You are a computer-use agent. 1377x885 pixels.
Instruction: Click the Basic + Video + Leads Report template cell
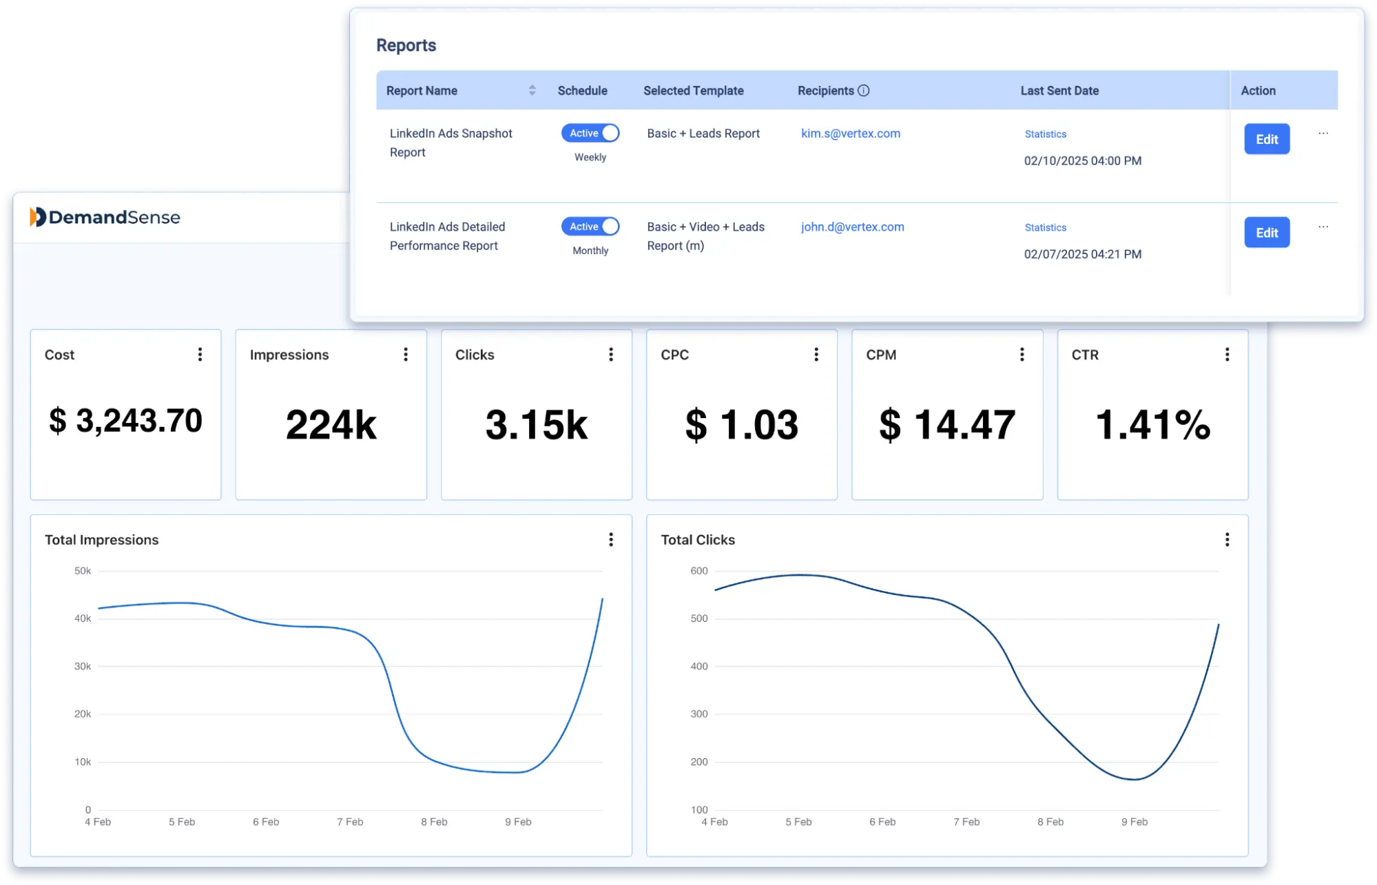[705, 236]
